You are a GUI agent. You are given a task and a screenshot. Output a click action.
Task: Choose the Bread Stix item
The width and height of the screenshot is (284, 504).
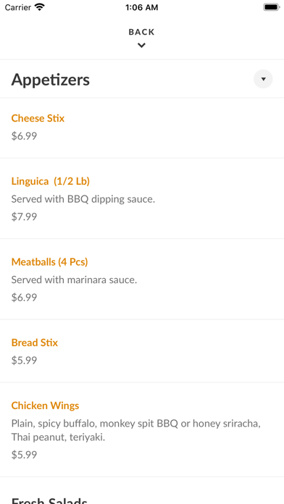35,343
